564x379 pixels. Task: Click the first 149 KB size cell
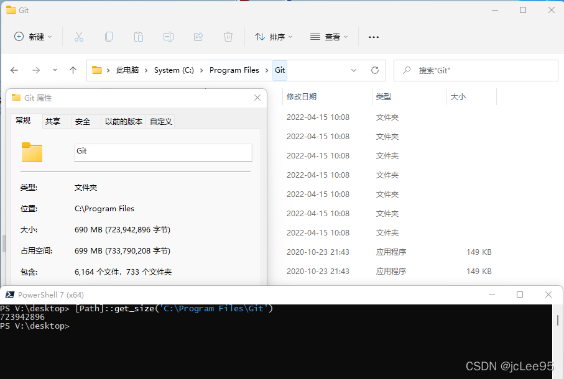coord(479,252)
